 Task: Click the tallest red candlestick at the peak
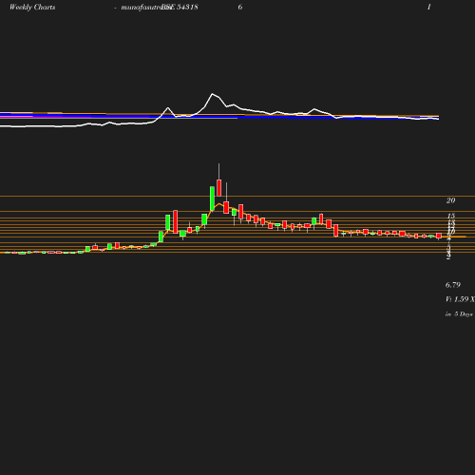coord(218,188)
